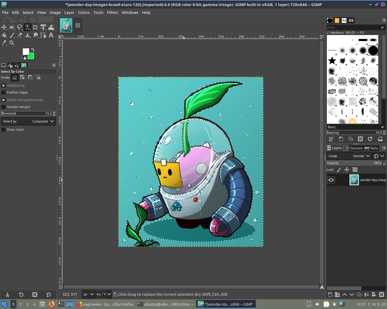Select the star brush

coord(332,60)
